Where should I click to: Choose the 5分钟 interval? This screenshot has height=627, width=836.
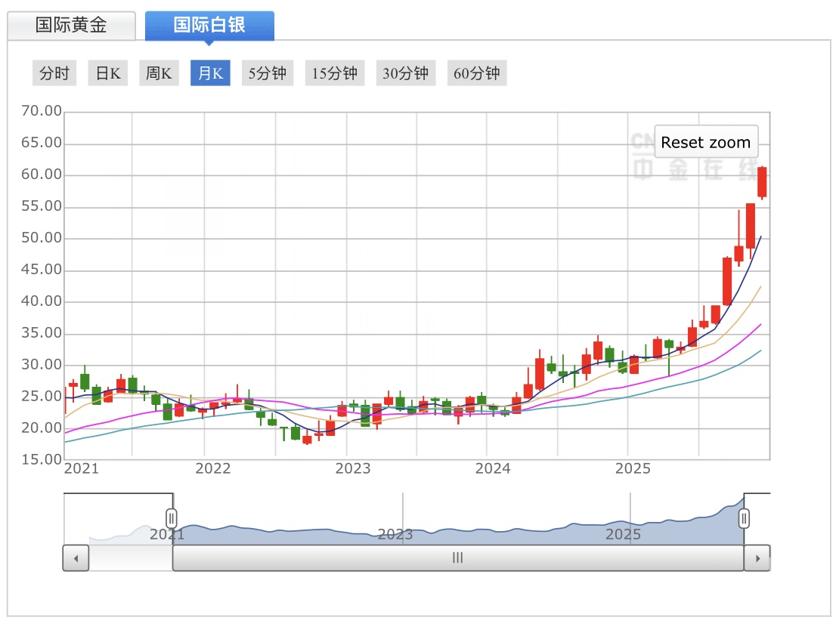[268, 73]
